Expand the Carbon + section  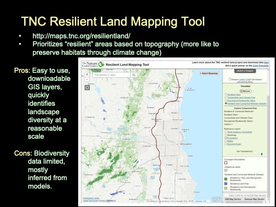pyautogui.click(x=228, y=124)
